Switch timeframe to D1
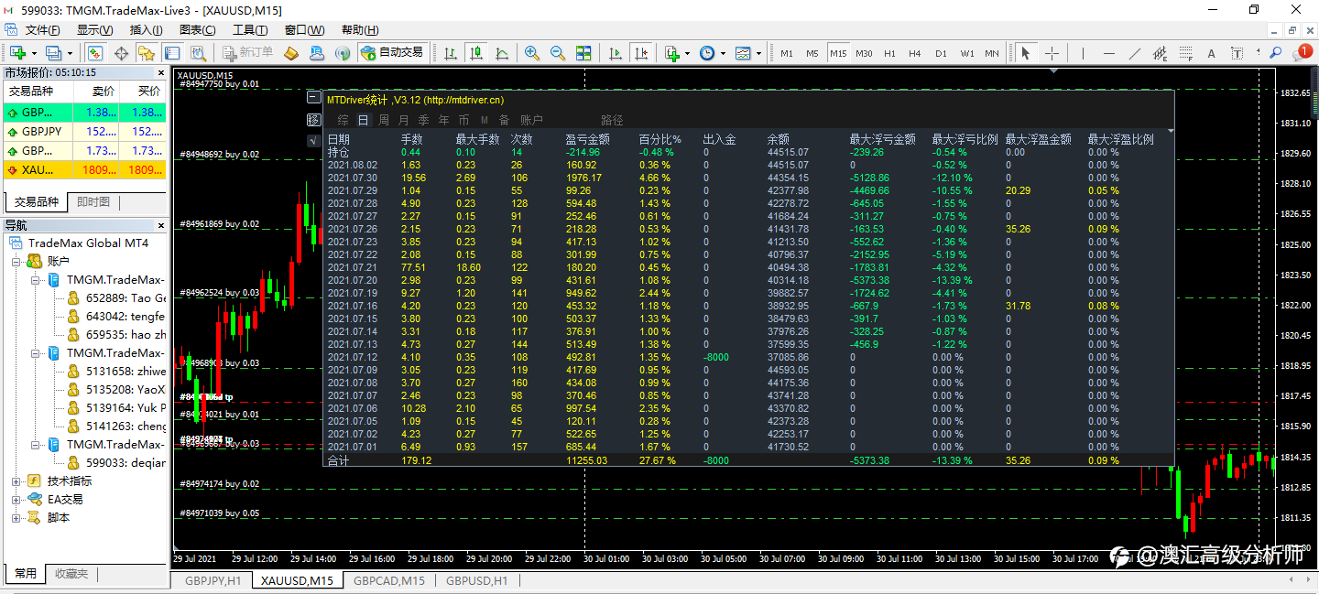The width and height of the screenshot is (1319, 594). click(941, 53)
